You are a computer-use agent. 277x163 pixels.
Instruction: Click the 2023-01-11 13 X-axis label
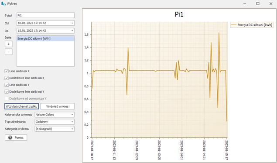pyautogui.click(x=114, y=150)
